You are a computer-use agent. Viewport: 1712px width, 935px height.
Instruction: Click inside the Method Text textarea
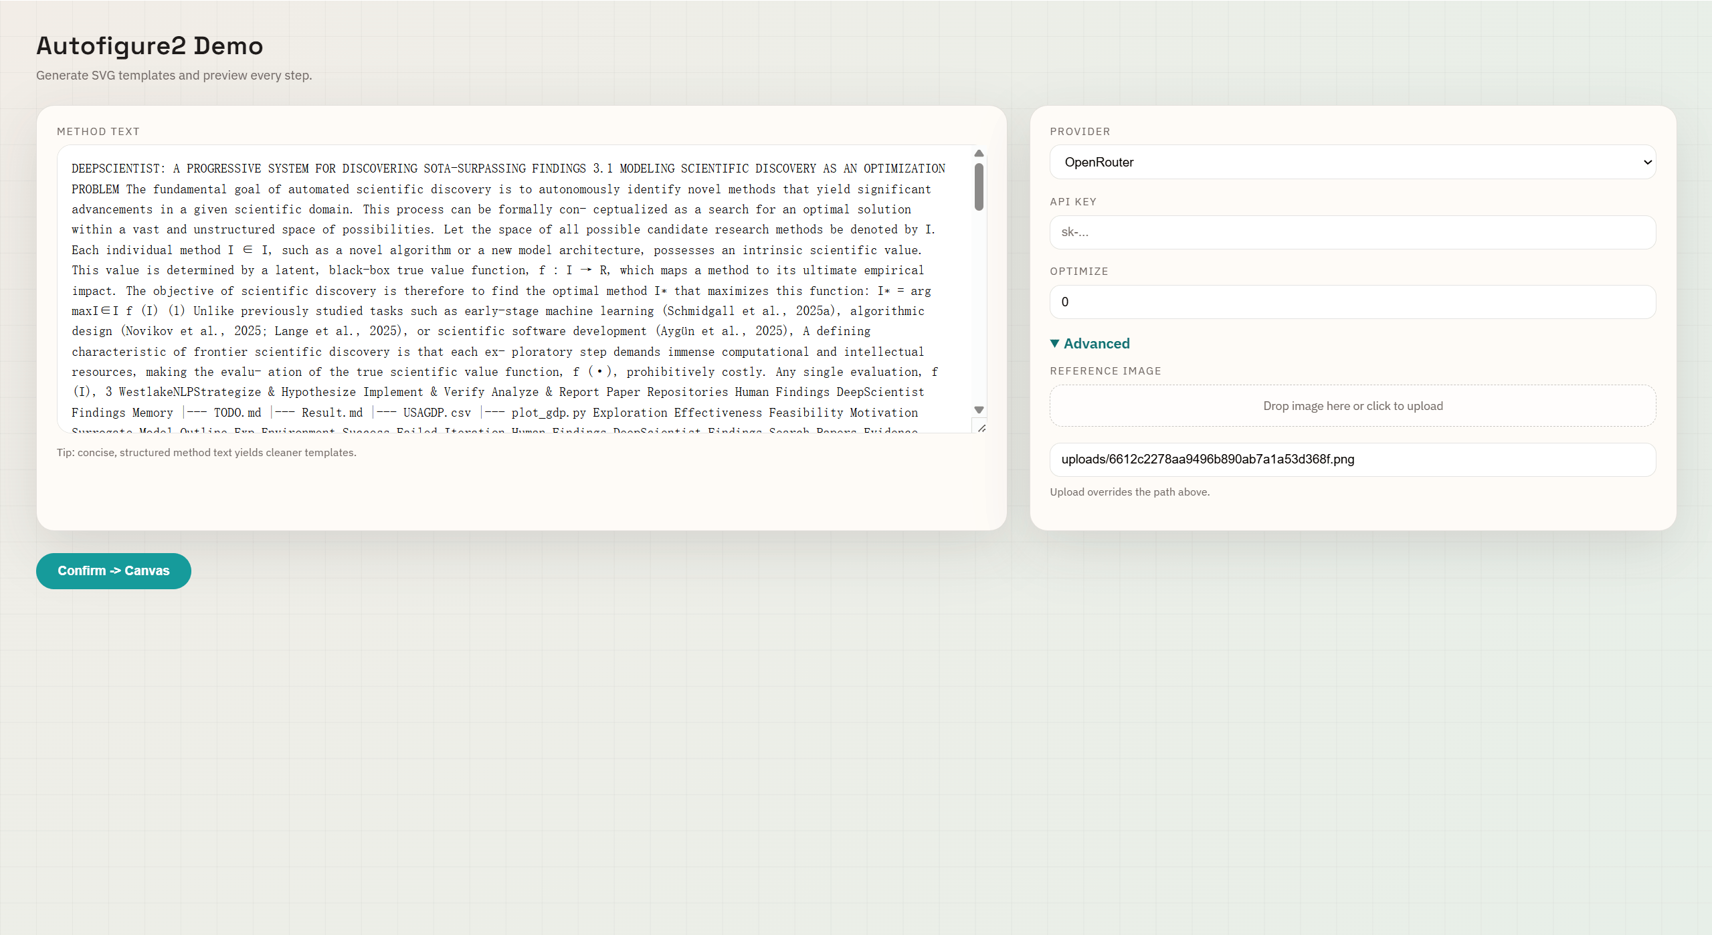508,288
